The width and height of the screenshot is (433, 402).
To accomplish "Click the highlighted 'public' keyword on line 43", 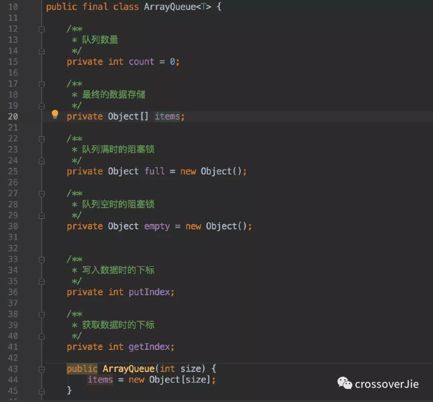I will coord(82,369).
